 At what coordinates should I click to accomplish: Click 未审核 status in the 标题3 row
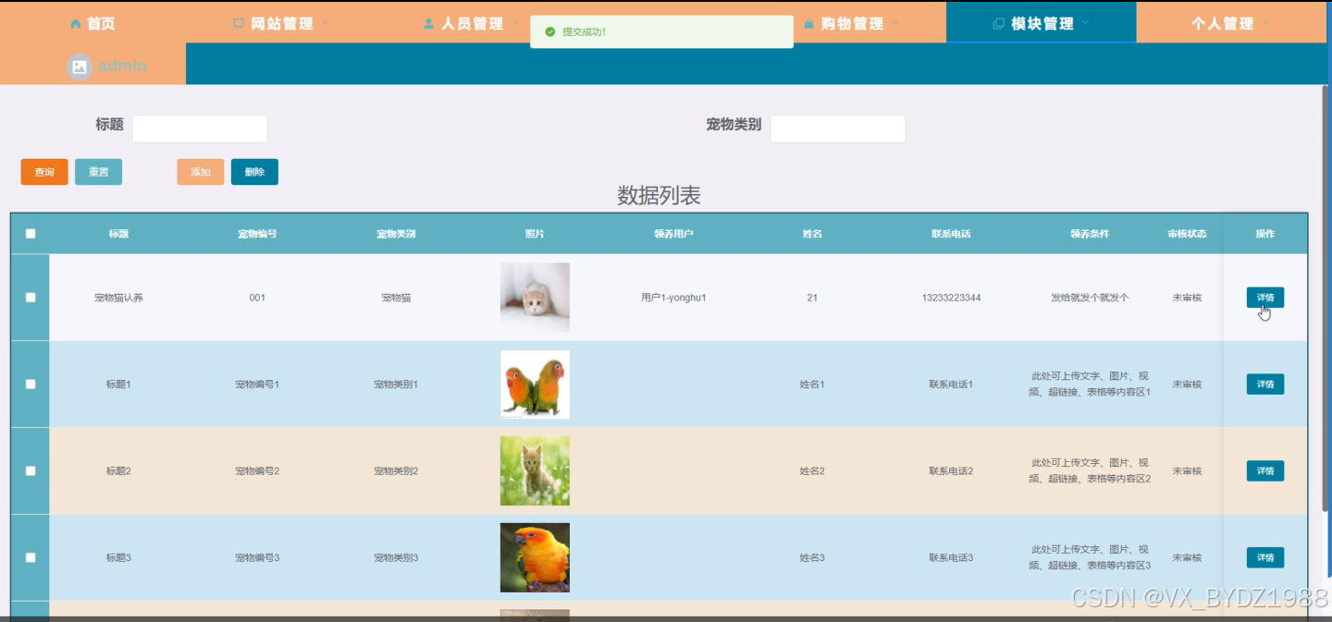coord(1187,557)
